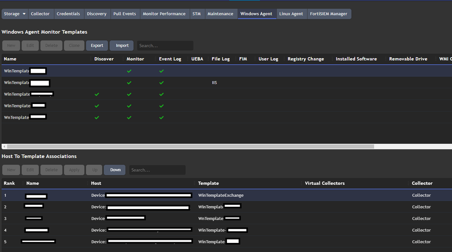Click the Event Log checkmark in second template row
452x252 pixels.
pos(162,83)
